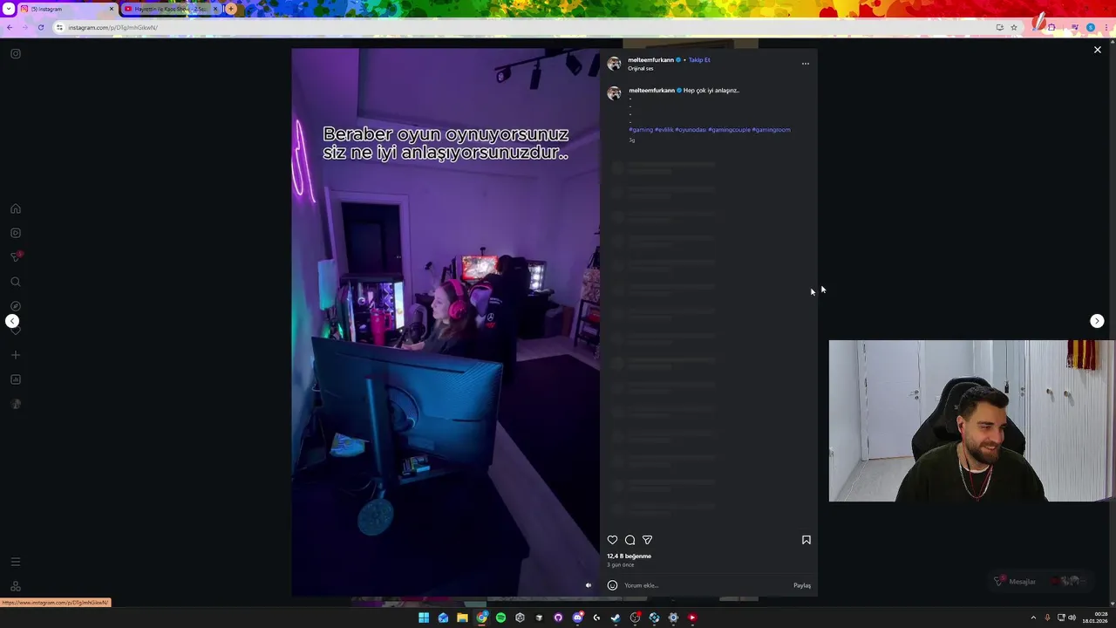
Task: Close the YouTube browser tab
Action: pos(215,9)
